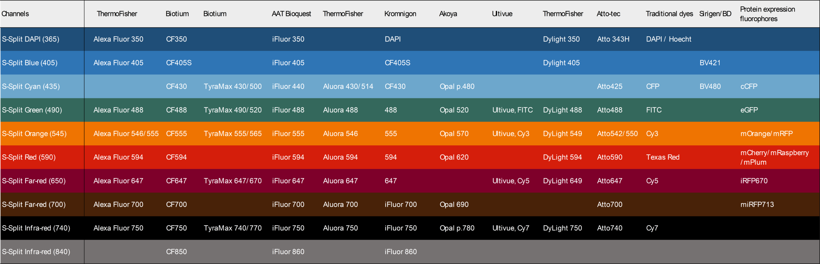This screenshot has width=820, height=264.
Task: Click the Ultivue, Cy5 cell
Action: point(511,181)
